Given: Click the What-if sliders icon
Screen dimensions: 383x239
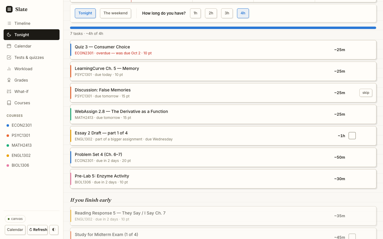Looking at the screenshot, I should coord(9,91).
